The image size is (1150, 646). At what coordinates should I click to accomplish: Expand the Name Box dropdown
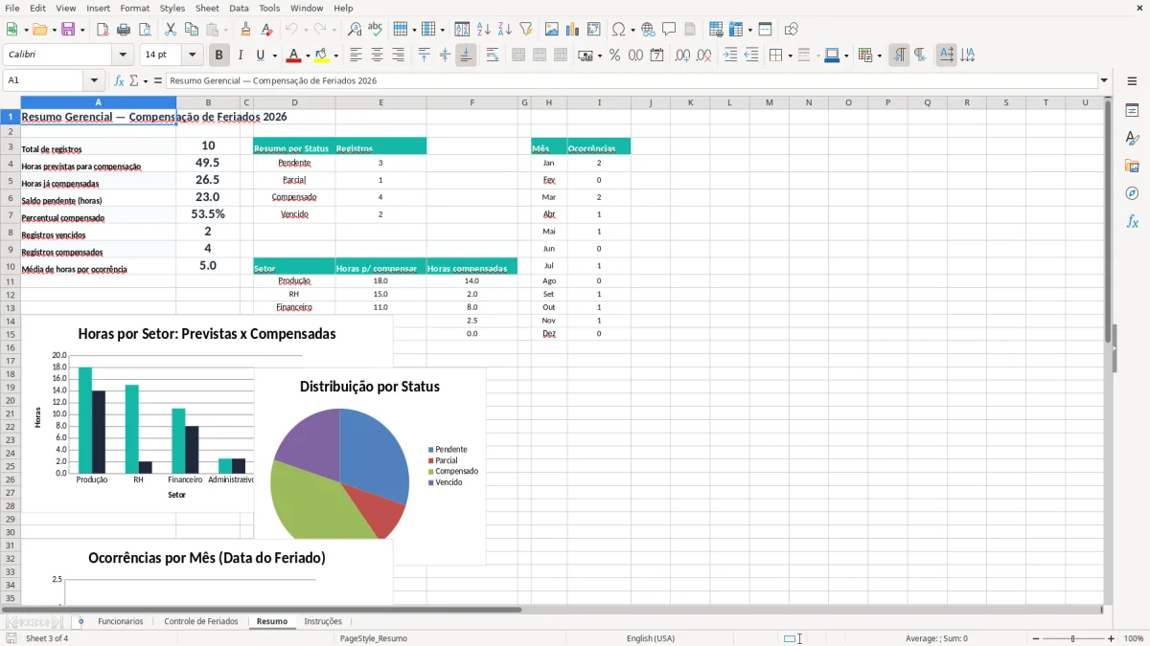(94, 80)
